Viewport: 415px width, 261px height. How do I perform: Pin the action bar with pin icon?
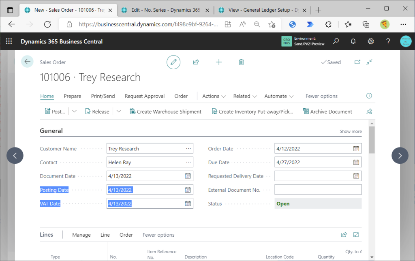tap(369, 111)
